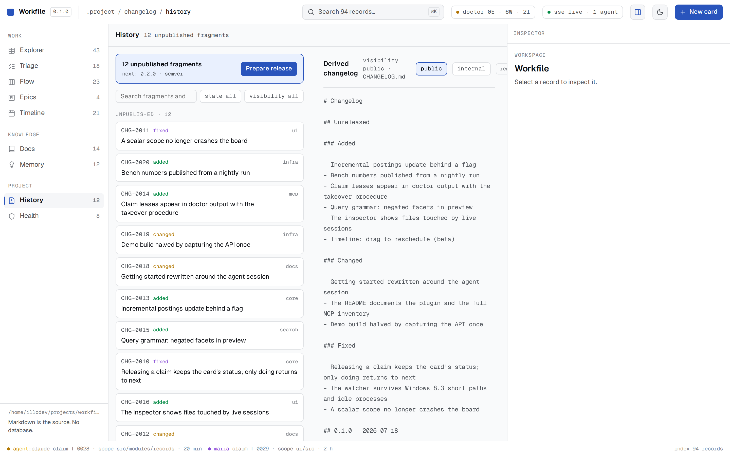This screenshot has width=730, height=456.
Task: Open Timeline in the sidebar
Action: pos(54,113)
